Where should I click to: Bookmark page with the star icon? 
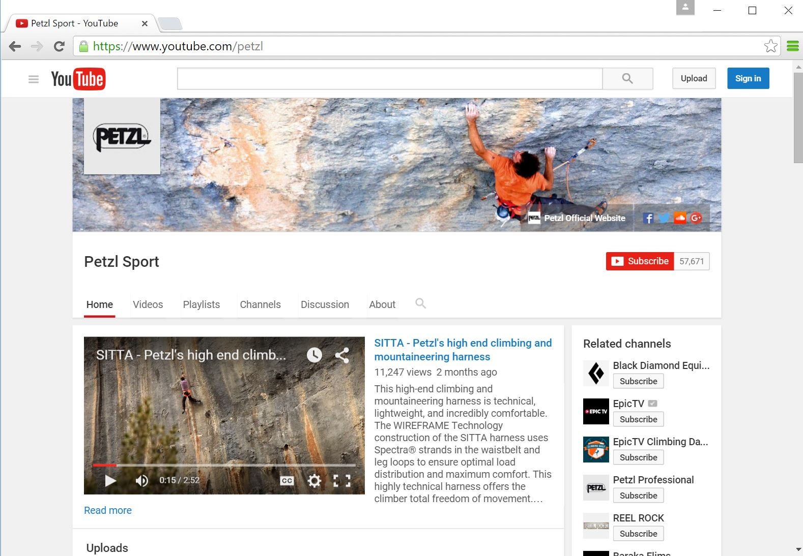[x=770, y=46]
